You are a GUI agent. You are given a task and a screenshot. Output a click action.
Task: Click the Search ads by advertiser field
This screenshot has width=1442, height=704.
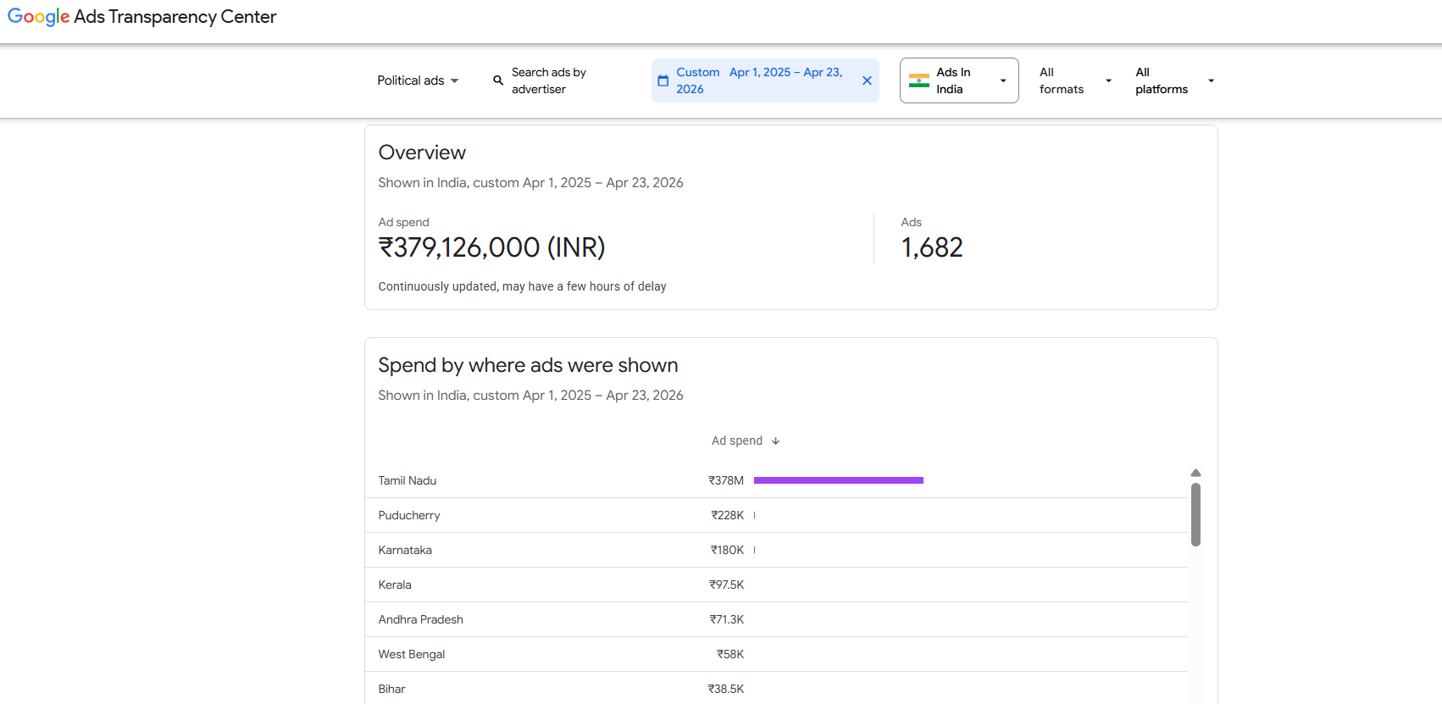(549, 80)
